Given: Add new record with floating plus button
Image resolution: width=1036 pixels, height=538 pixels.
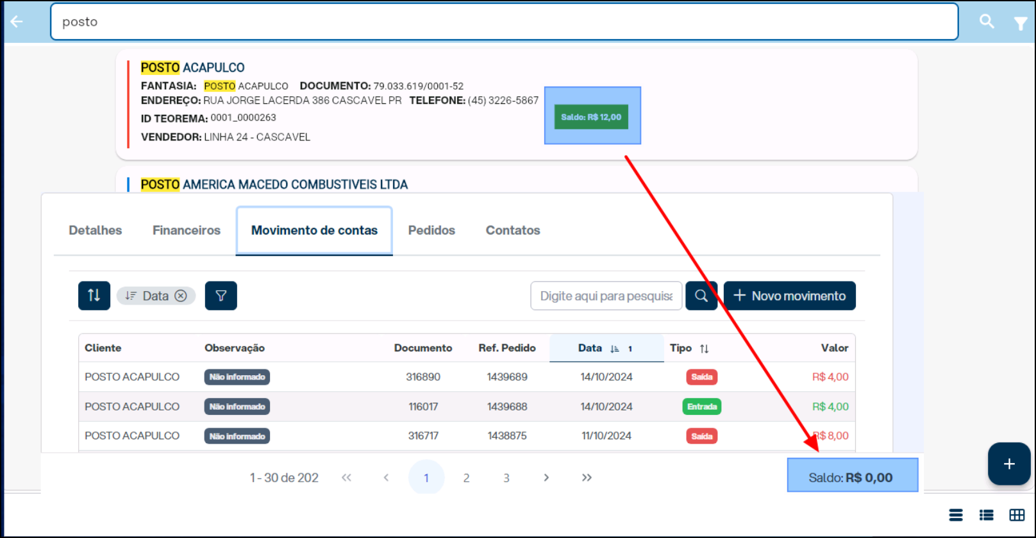Looking at the screenshot, I should pyautogui.click(x=1009, y=464).
